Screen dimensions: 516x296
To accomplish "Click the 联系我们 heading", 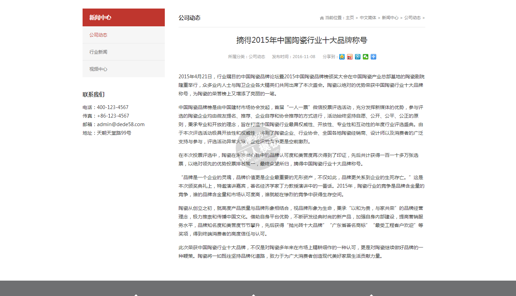I will pos(94,95).
